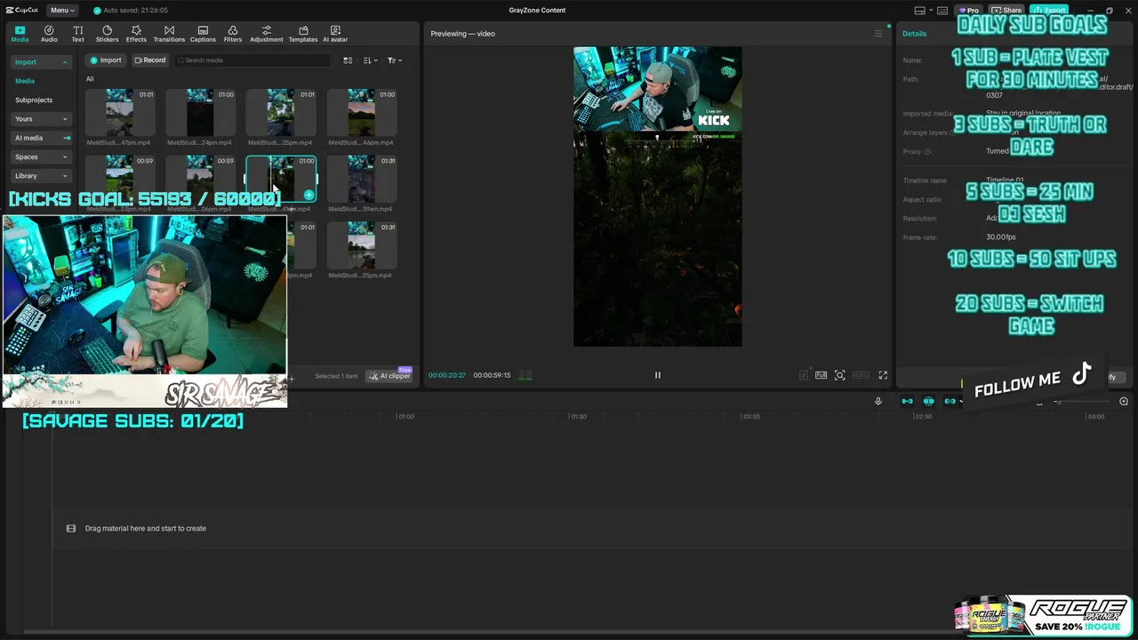The height and width of the screenshot is (640, 1138).
Task: Select clip MeldStudi...25pm.mp4 thumbnail
Action: [281, 112]
